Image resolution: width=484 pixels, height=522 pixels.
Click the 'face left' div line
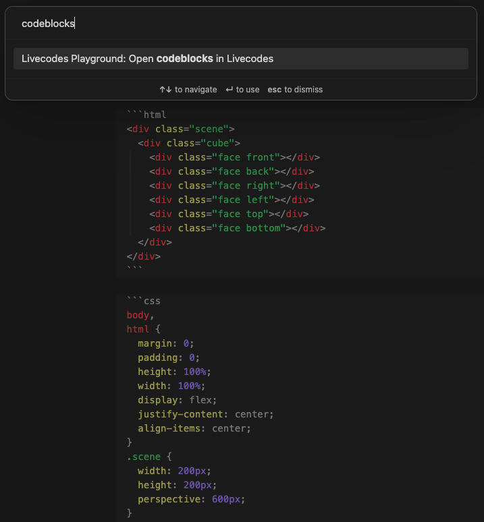pos(232,200)
